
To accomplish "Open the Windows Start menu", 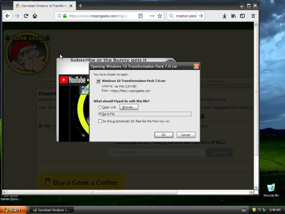I will pyautogui.click(x=13, y=210).
